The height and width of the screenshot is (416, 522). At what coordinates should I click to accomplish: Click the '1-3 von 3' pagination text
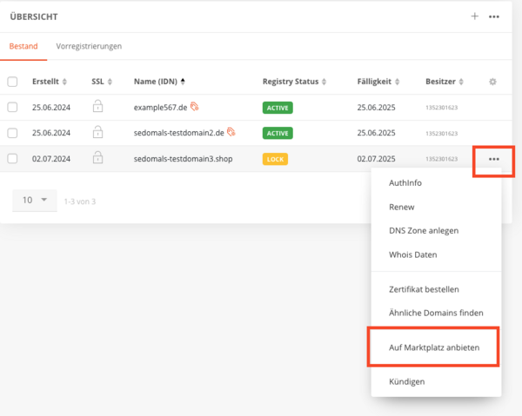[79, 201]
